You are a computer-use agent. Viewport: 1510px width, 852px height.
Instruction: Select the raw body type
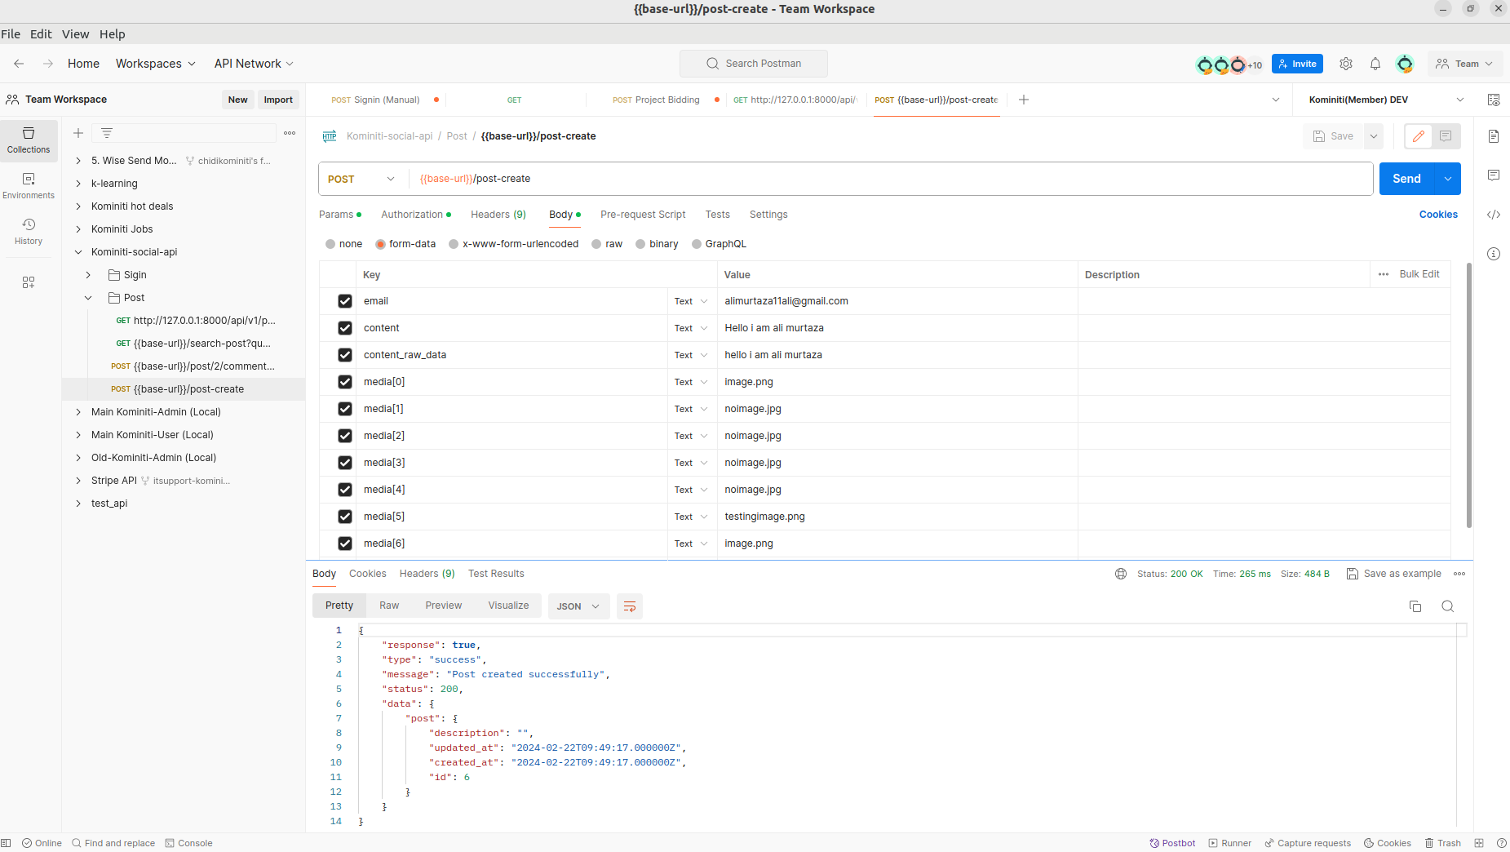597,244
